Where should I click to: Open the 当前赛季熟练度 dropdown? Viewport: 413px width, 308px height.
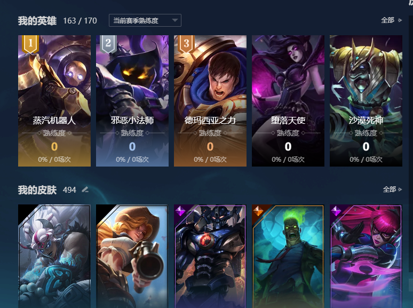pyautogui.click(x=145, y=20)
